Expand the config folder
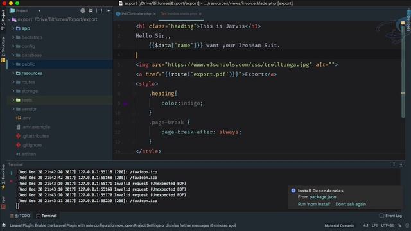The height and width of the screenshot is (231, 411). (13, 46)
